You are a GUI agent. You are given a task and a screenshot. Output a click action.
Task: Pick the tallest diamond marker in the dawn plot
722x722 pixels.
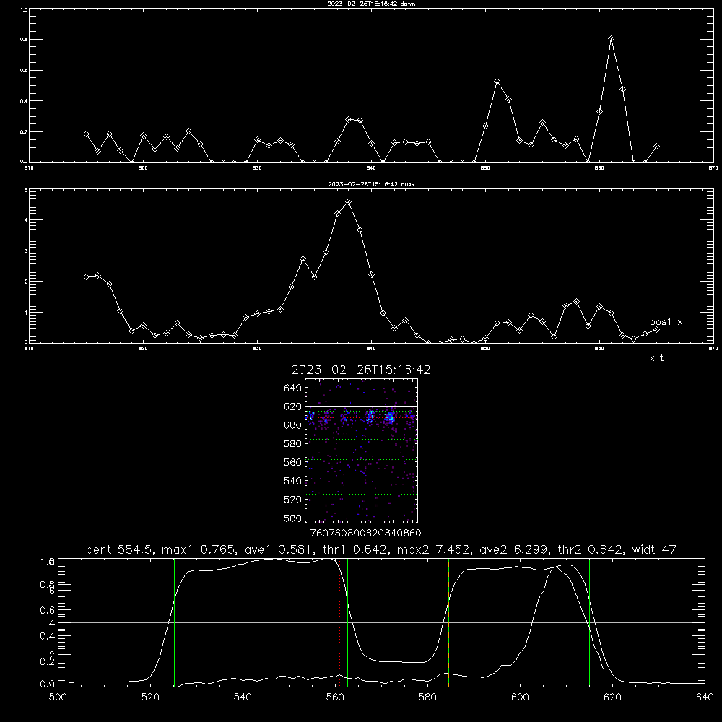point(611,39)
